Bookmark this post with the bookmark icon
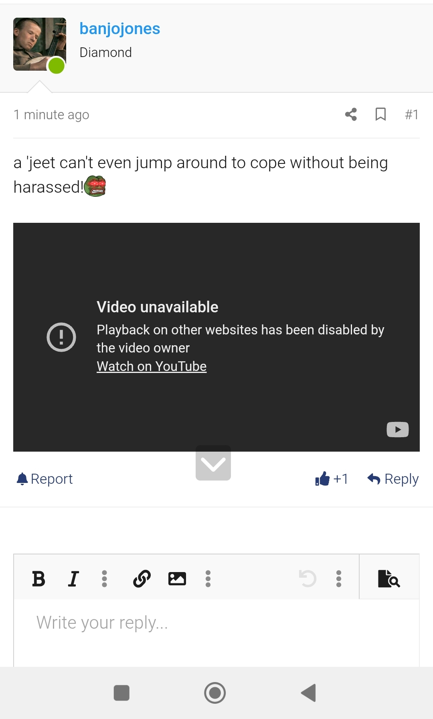Viewport: 433px width, 719px height. tap(380, 114)
